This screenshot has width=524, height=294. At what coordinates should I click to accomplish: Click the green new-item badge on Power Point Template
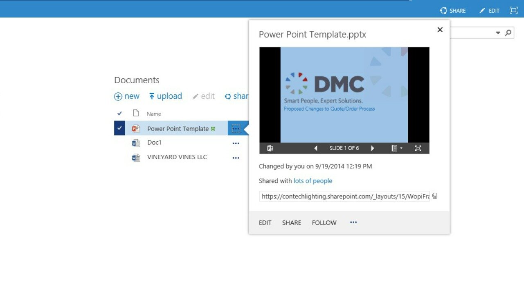coord(213,129)
